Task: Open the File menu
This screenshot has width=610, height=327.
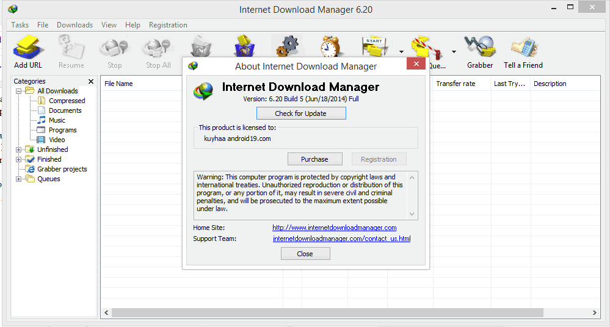Action: 43,25
